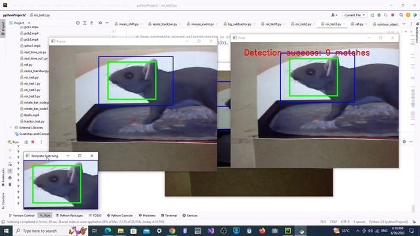
Task: Click the Collapse All icon in Project panel
Action: tap(92, 23)
